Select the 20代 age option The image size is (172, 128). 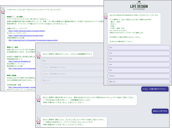[138, 47]
